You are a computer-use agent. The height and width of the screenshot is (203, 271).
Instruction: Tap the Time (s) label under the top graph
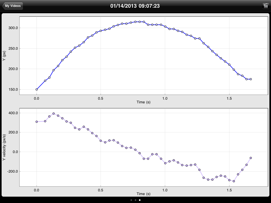[x=143, y=102]
